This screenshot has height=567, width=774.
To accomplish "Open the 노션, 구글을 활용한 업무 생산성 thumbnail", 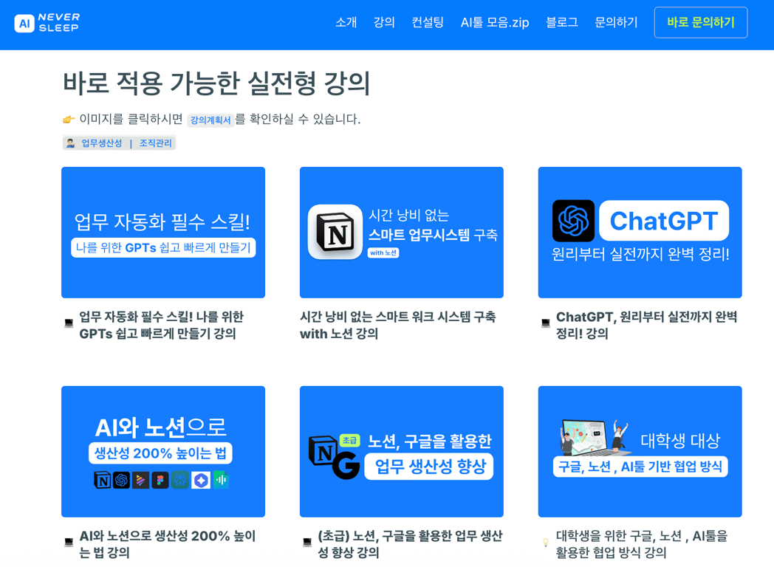I will pyautogui.click(x=401, y=452).
